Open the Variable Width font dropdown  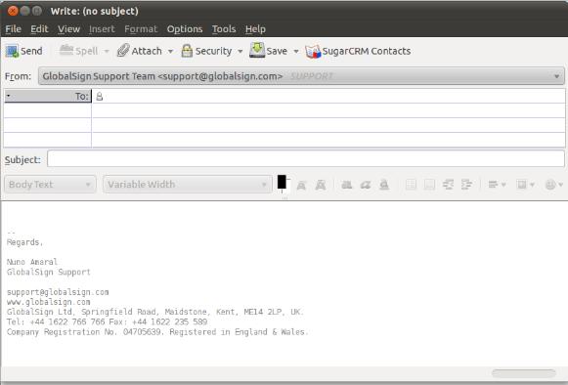click(x=188, y=185)
